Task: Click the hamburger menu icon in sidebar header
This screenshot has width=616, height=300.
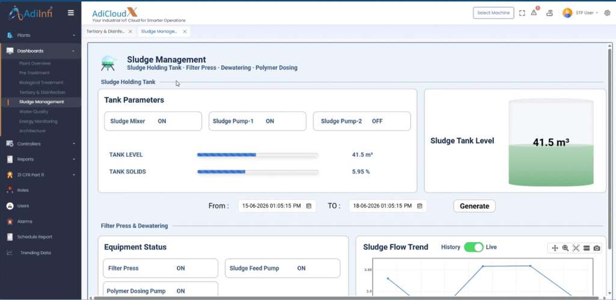Action: pos(71,13)
